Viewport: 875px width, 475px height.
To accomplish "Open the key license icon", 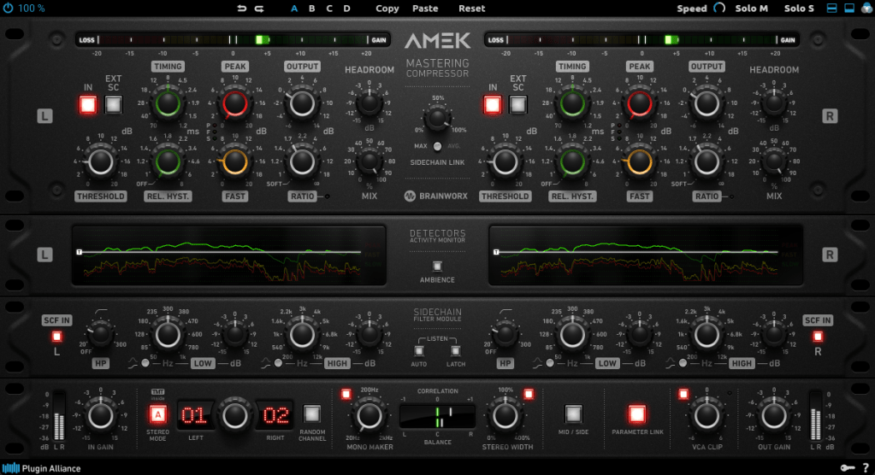I will click(x=845, y=467).
